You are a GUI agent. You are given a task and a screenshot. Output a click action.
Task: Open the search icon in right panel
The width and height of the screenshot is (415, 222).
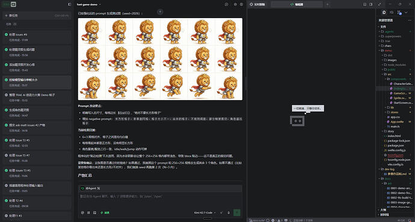(392, 13)
